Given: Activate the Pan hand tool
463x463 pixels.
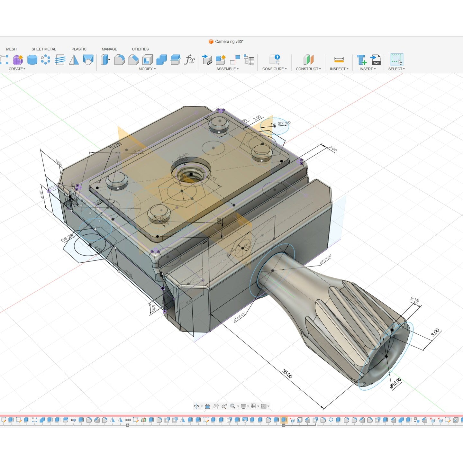Looking at the screenshot, I should (x=216, y=406).
